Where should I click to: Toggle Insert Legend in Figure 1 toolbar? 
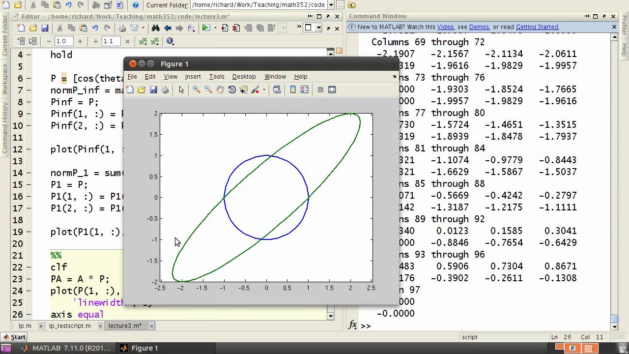pyautogui.click(x=305, y=89)
